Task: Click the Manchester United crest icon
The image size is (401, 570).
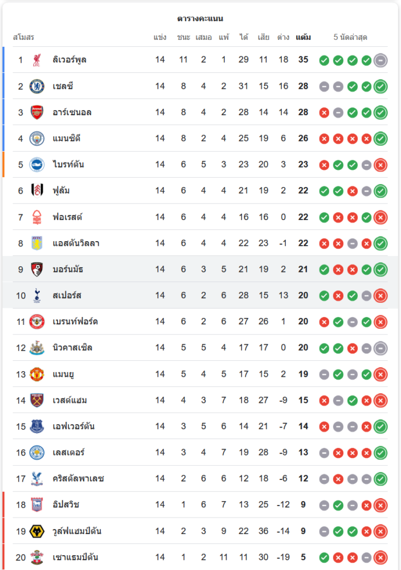Action: click(x=36, y=374)
